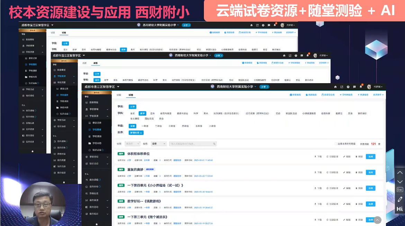Click the external link icon in front window header
The width and height of the screenshot is (405, 226).
(x=342, y=87)
